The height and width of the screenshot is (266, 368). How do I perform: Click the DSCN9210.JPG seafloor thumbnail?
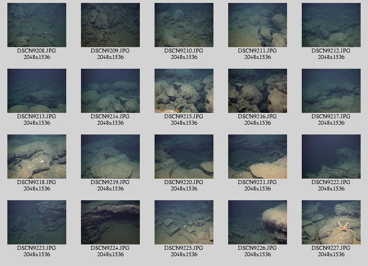coord(184,25)
